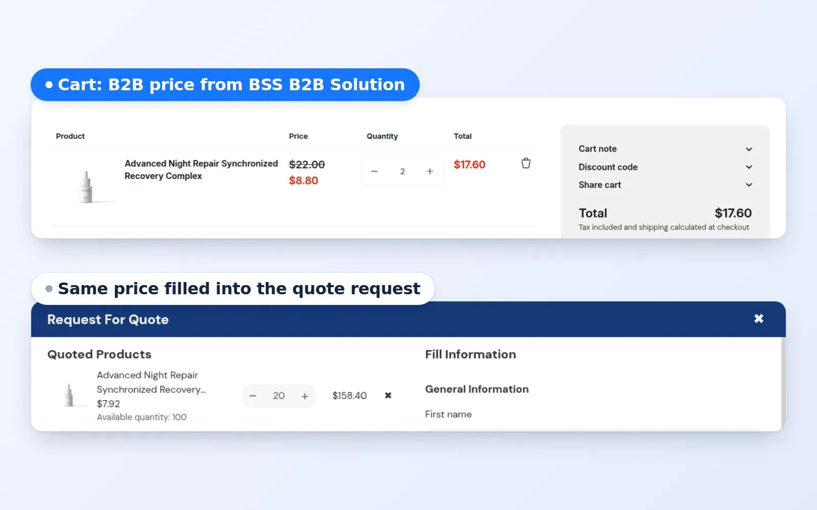This screenshot has width=817, height=510.
Task: Remove quoted product with the X icon
Action: pos(388,395)
